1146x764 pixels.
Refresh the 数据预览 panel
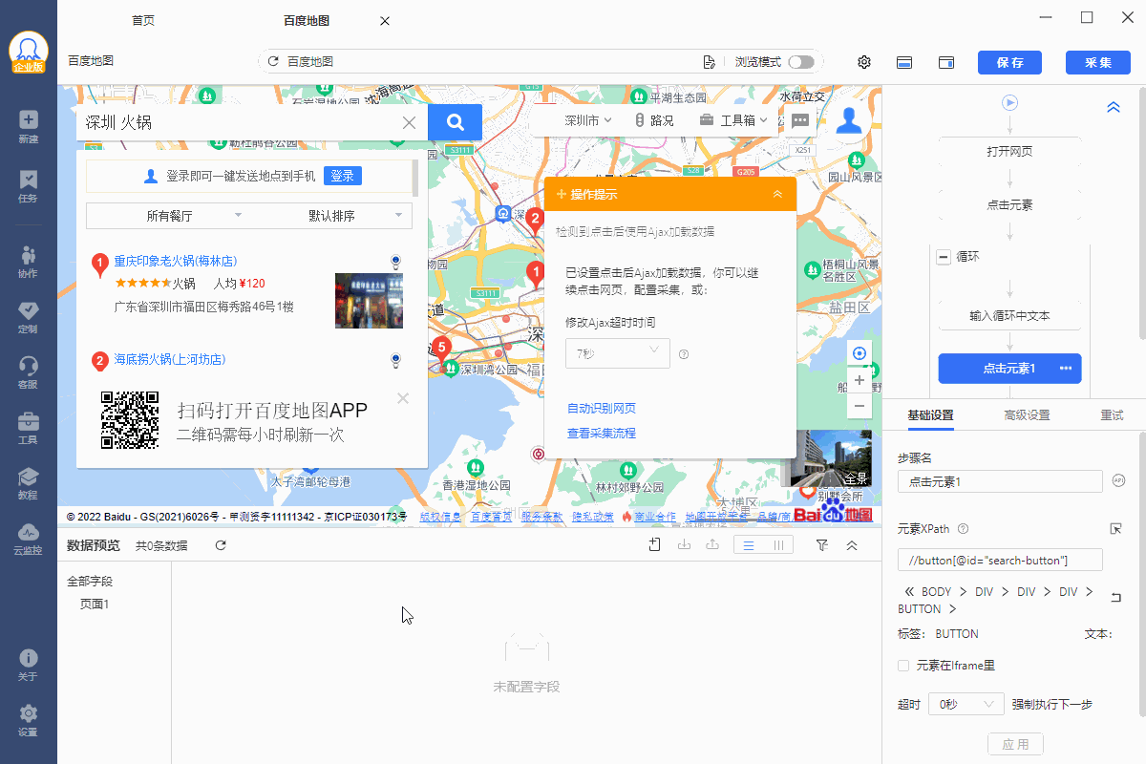(221, 545)
